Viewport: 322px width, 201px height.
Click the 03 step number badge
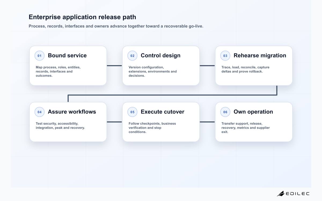[225, 56]
